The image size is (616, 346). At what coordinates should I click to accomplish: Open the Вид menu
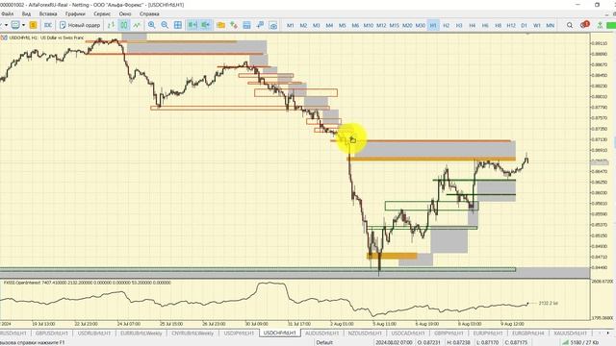(26, 13)
